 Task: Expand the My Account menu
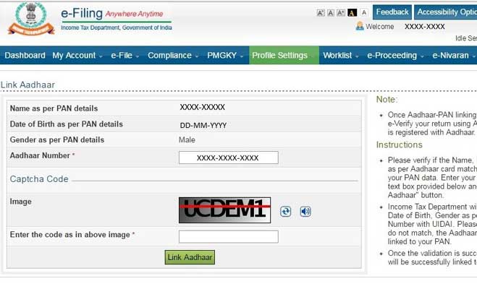coord(77,56)
